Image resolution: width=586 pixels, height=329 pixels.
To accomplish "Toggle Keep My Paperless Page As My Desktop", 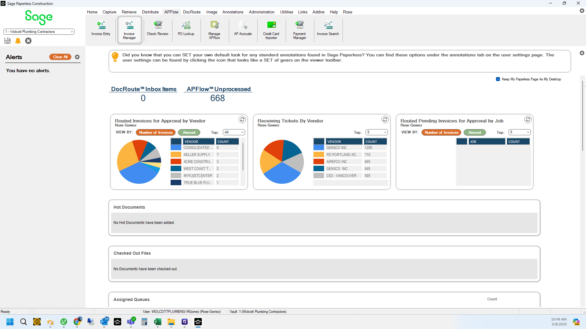I will 498,79.
